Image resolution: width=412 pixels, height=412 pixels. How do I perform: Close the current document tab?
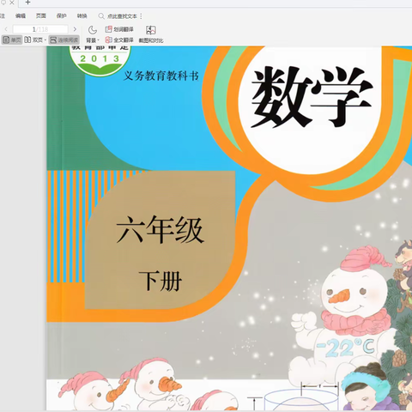(12, 3)
